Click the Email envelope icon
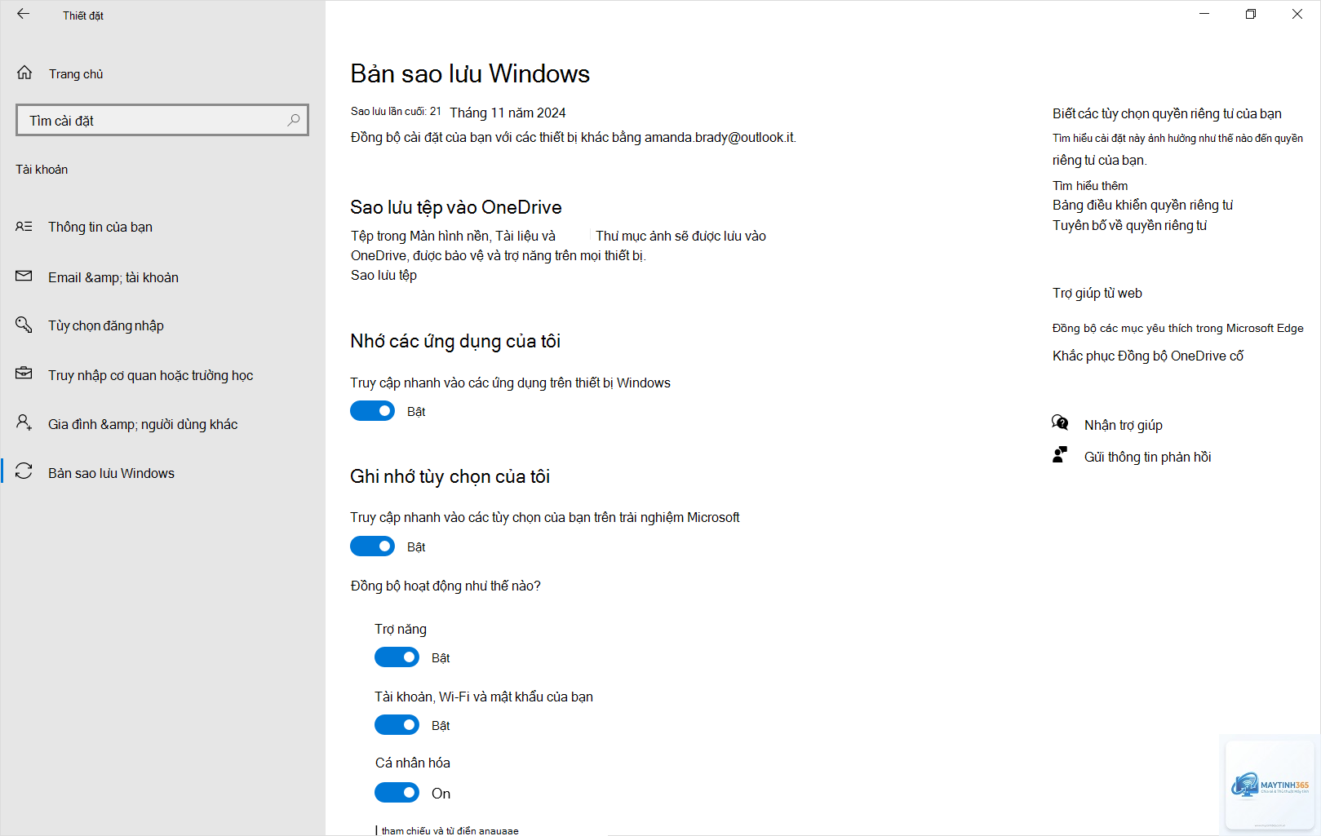Screen dimensions: 1321x836 coord(24,276)
